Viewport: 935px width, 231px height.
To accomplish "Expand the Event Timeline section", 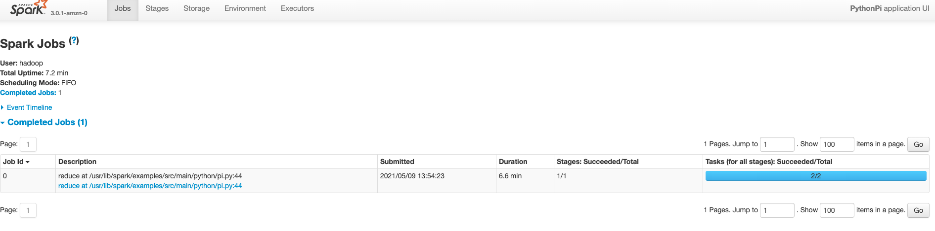I will pos(29,107).
